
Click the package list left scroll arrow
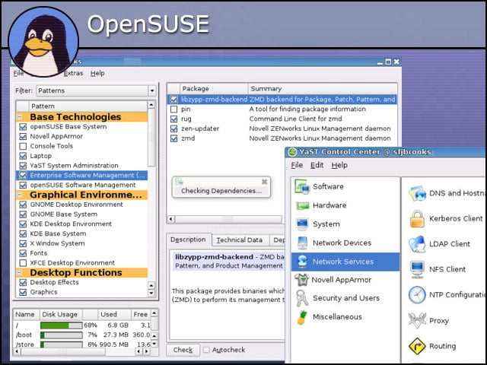coord(170,219)
